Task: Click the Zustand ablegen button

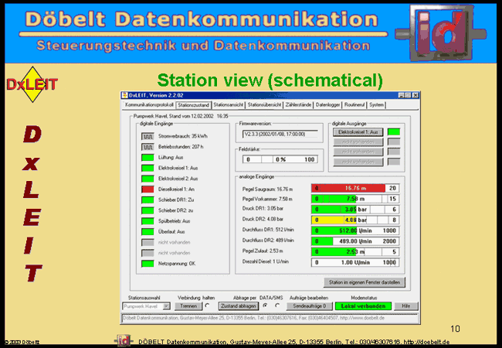Action: tap(239, 306)
